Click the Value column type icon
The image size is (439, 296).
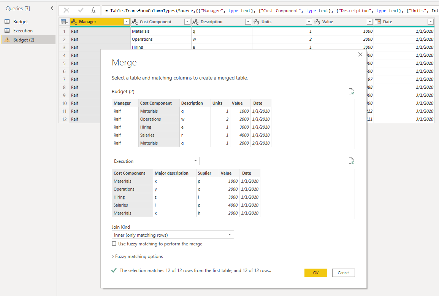click(317, 22)
